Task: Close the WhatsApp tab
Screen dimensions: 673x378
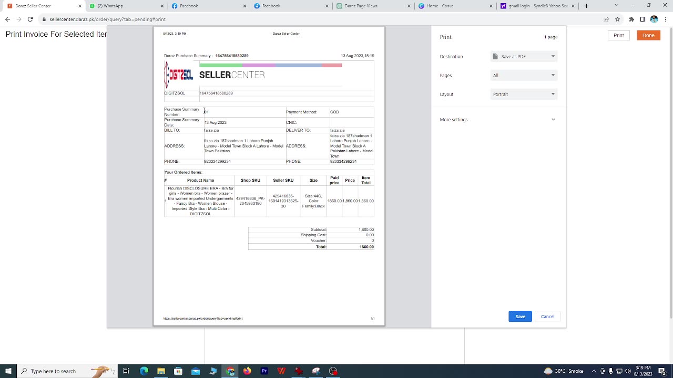Action: point(162,6)
